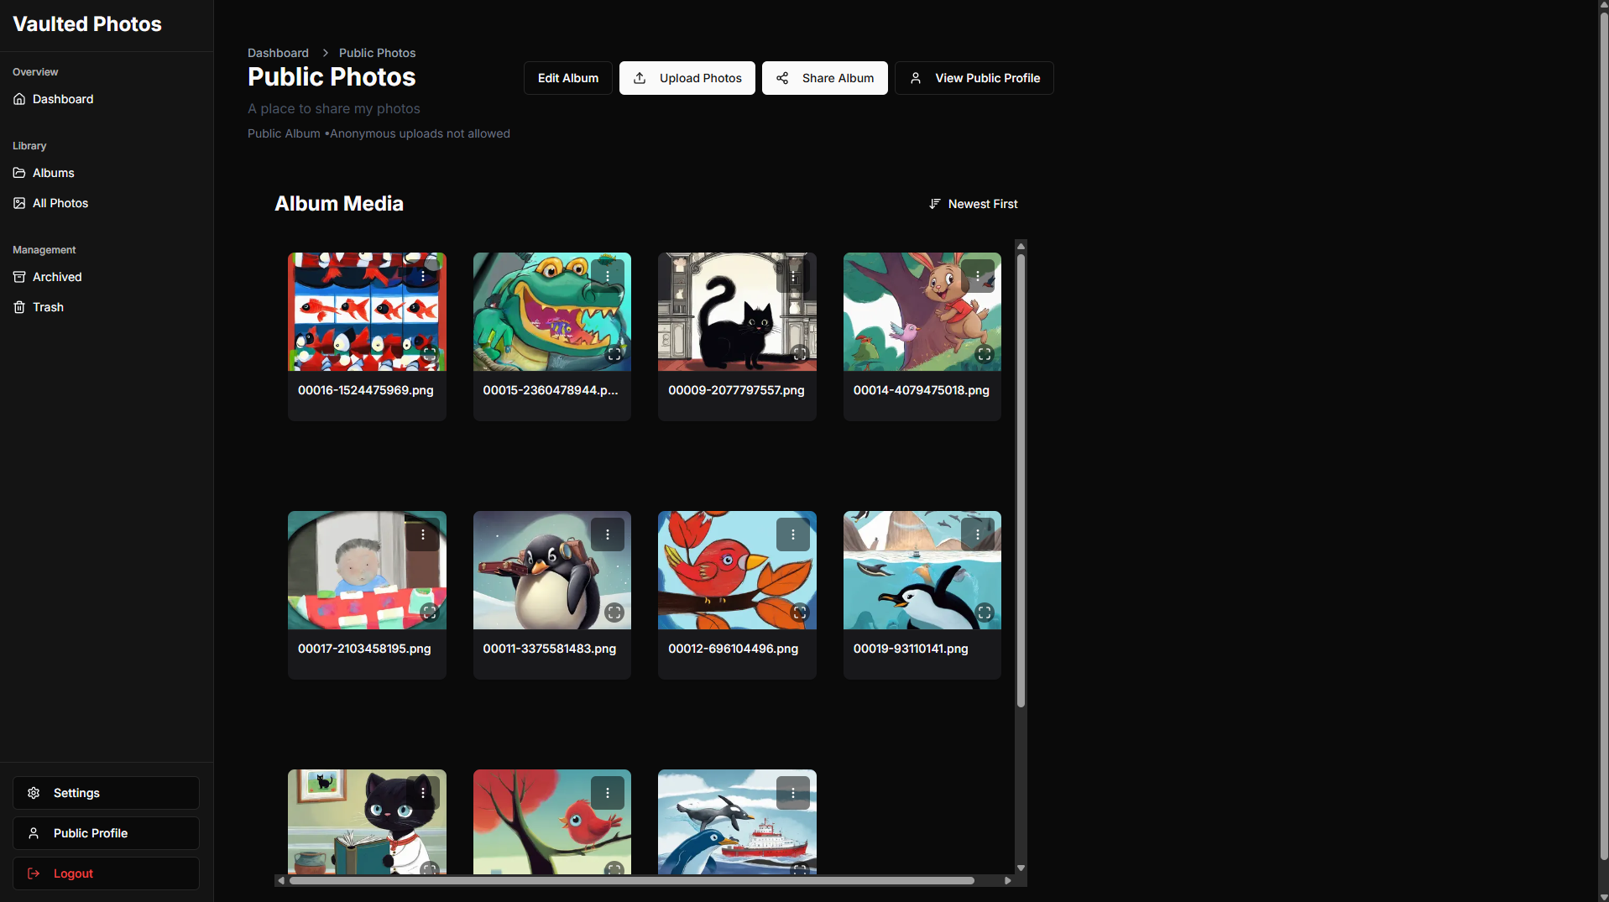Click View Public Profile button
1609x902 pixels.
[974, 78]
